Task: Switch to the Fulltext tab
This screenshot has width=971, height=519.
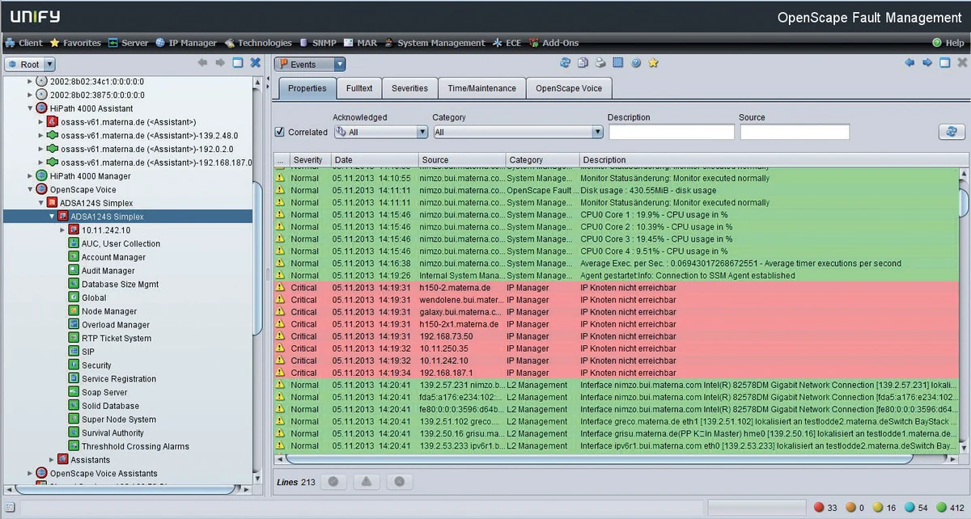Action: pyautogui.click(x=359, y=88)
